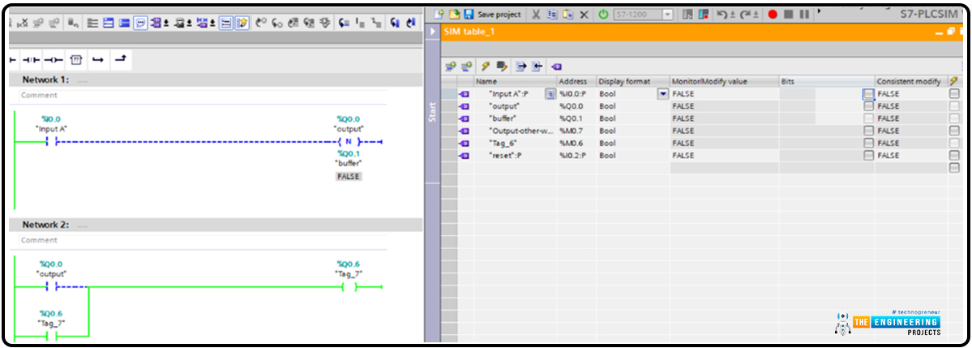The height and width of the screenshot is (348, 972).
Task: Tick the Bits checkbox for "Input A":P
Action: point(868,94)
